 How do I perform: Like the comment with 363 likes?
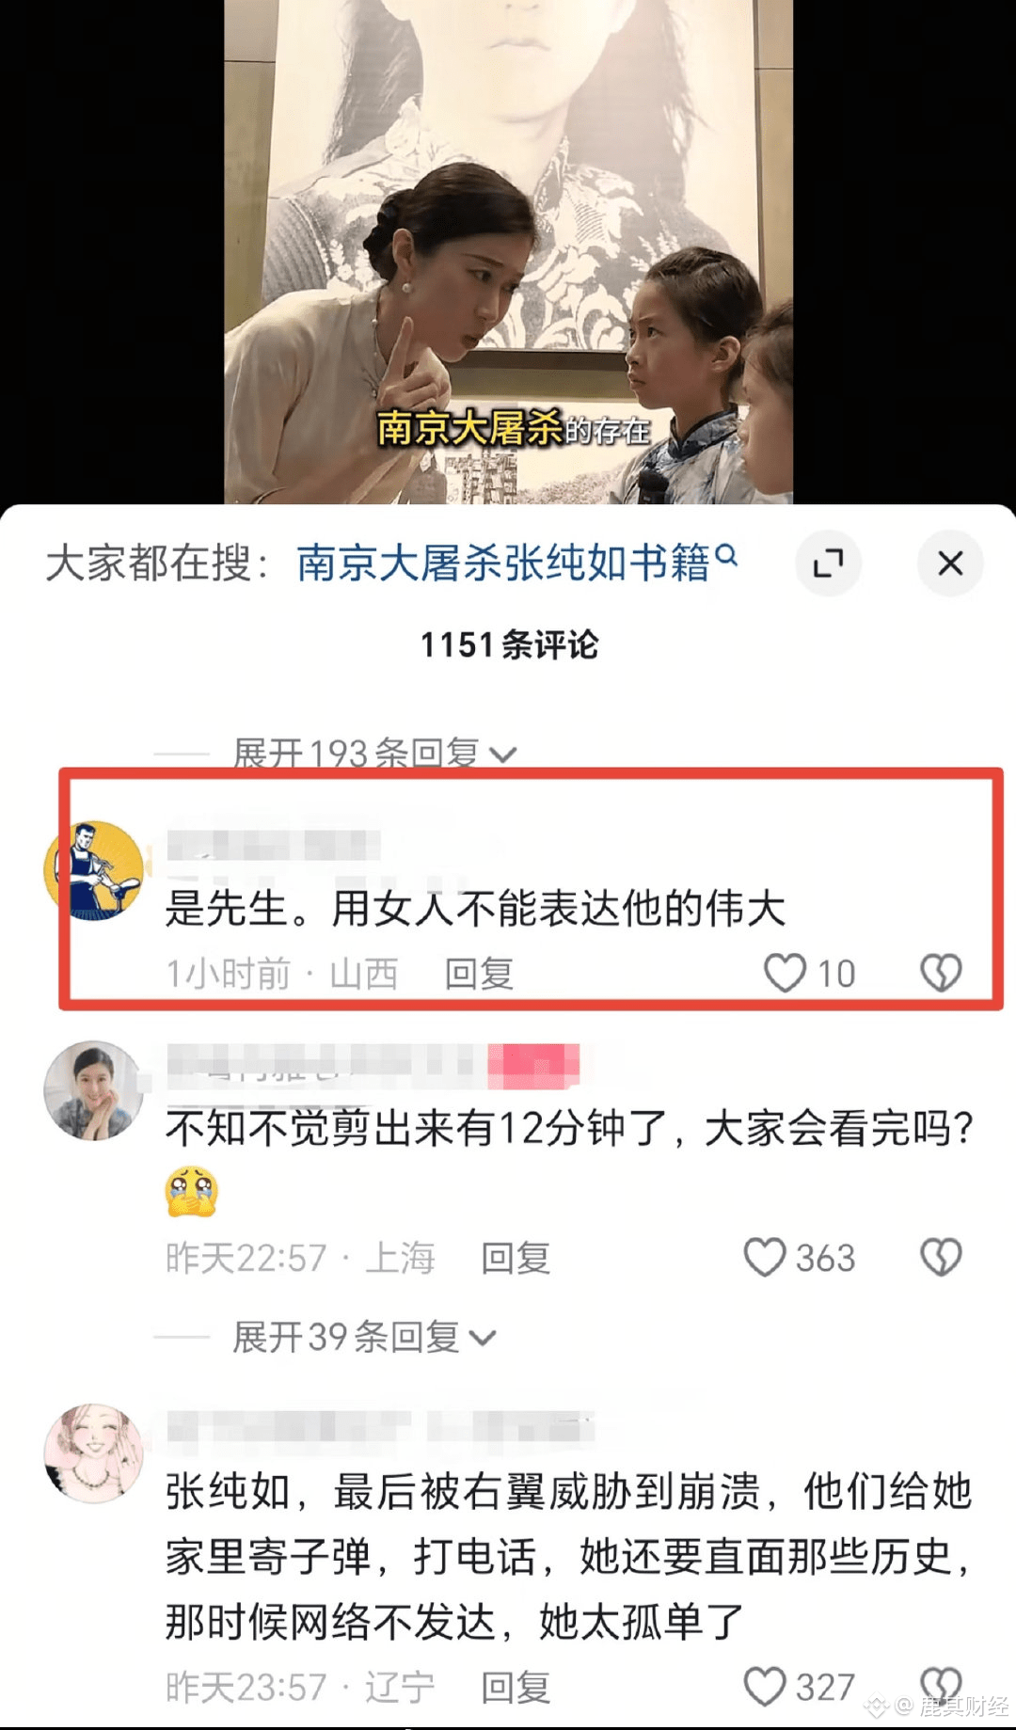point(765,1257)
